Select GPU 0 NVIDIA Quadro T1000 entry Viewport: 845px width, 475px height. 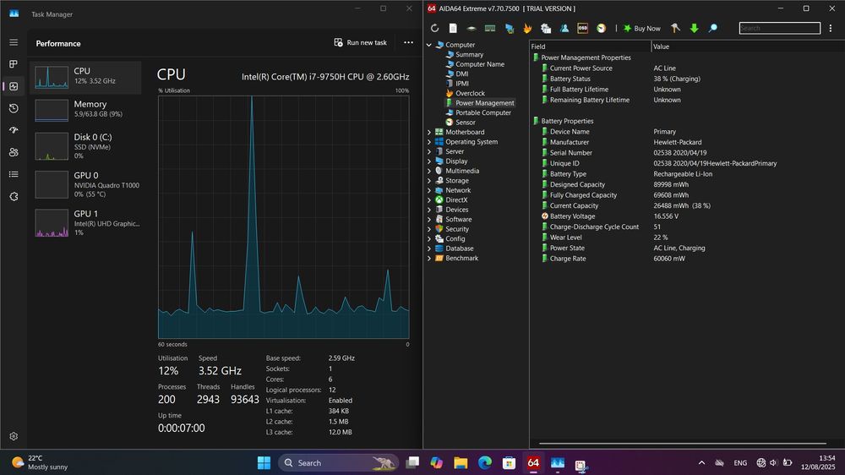85,184
